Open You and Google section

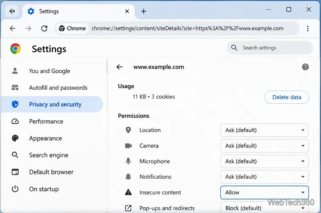click(x=52, y=71)
